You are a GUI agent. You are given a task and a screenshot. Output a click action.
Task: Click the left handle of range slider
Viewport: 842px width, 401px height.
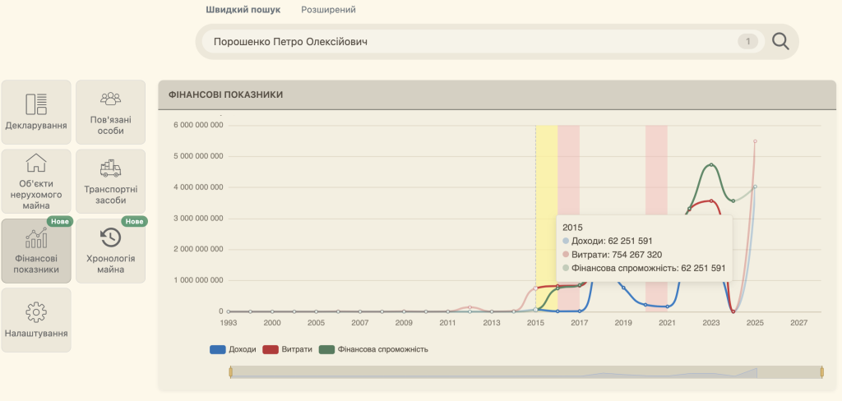pos(230,372)
